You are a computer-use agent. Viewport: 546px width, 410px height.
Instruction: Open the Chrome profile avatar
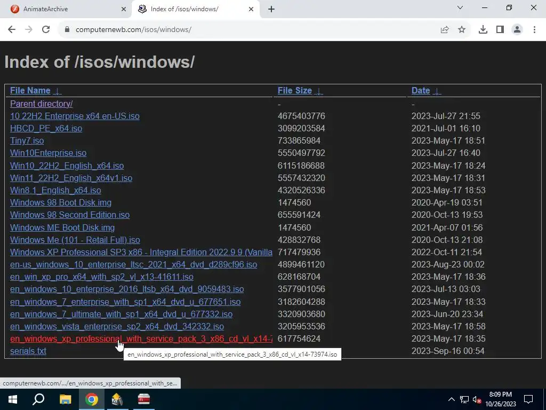tap(517, 30)
